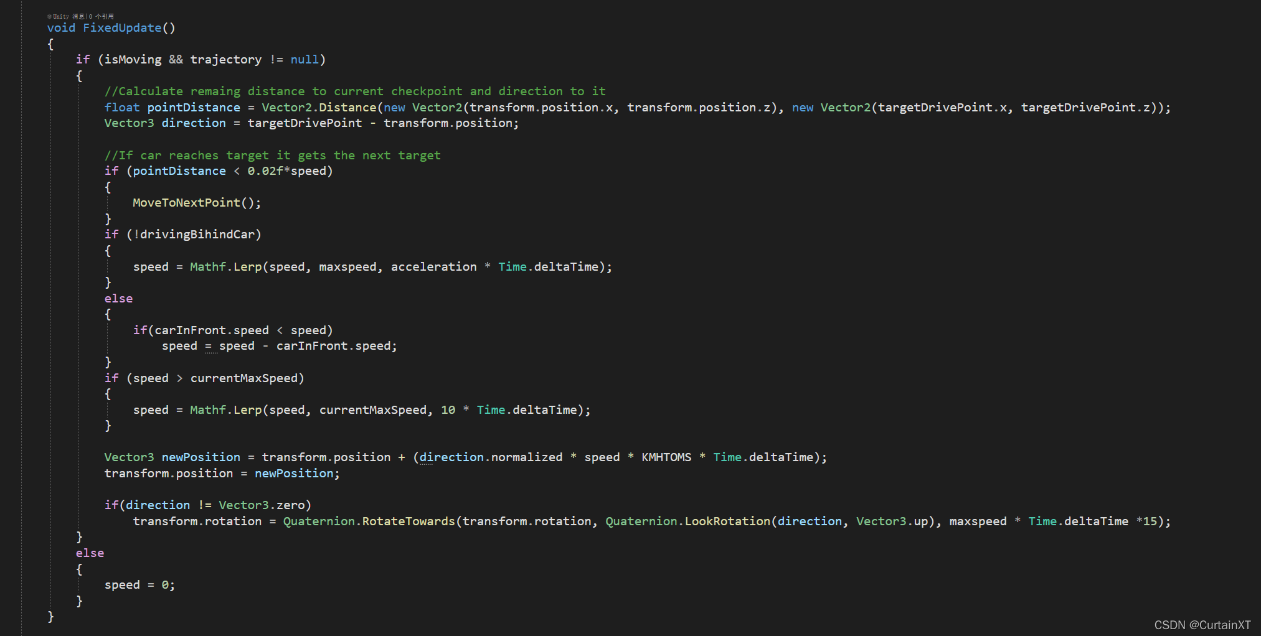Click the null keyword in the if condition
This screenshot has height=636, width=1261.
pyautogui.click(x=305, y=59)
